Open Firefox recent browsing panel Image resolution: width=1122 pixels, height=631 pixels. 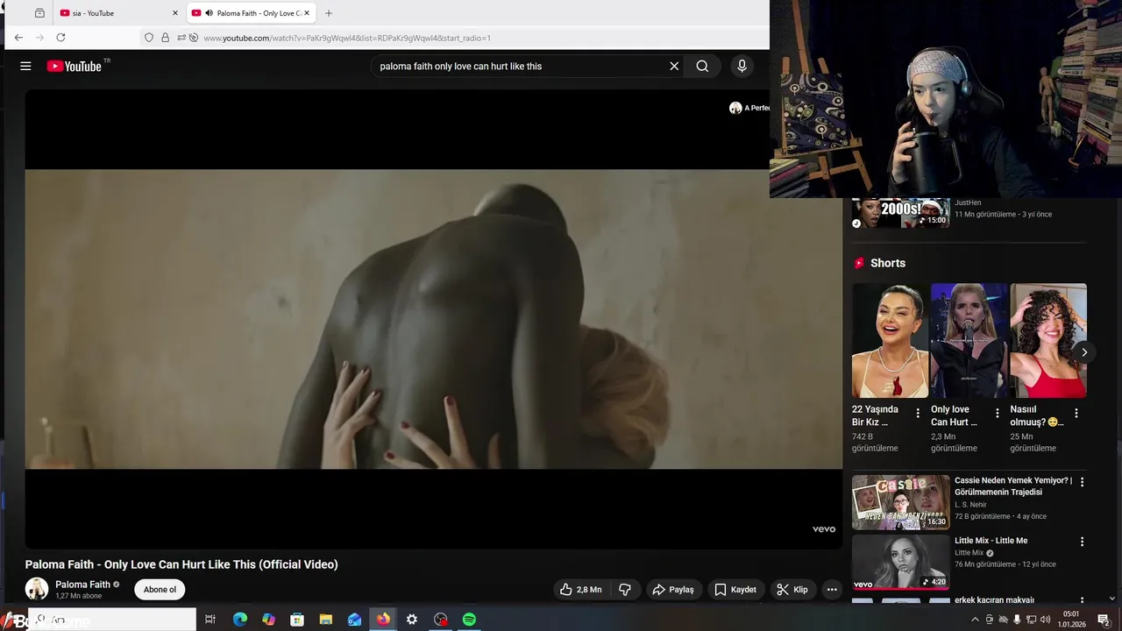39,13
